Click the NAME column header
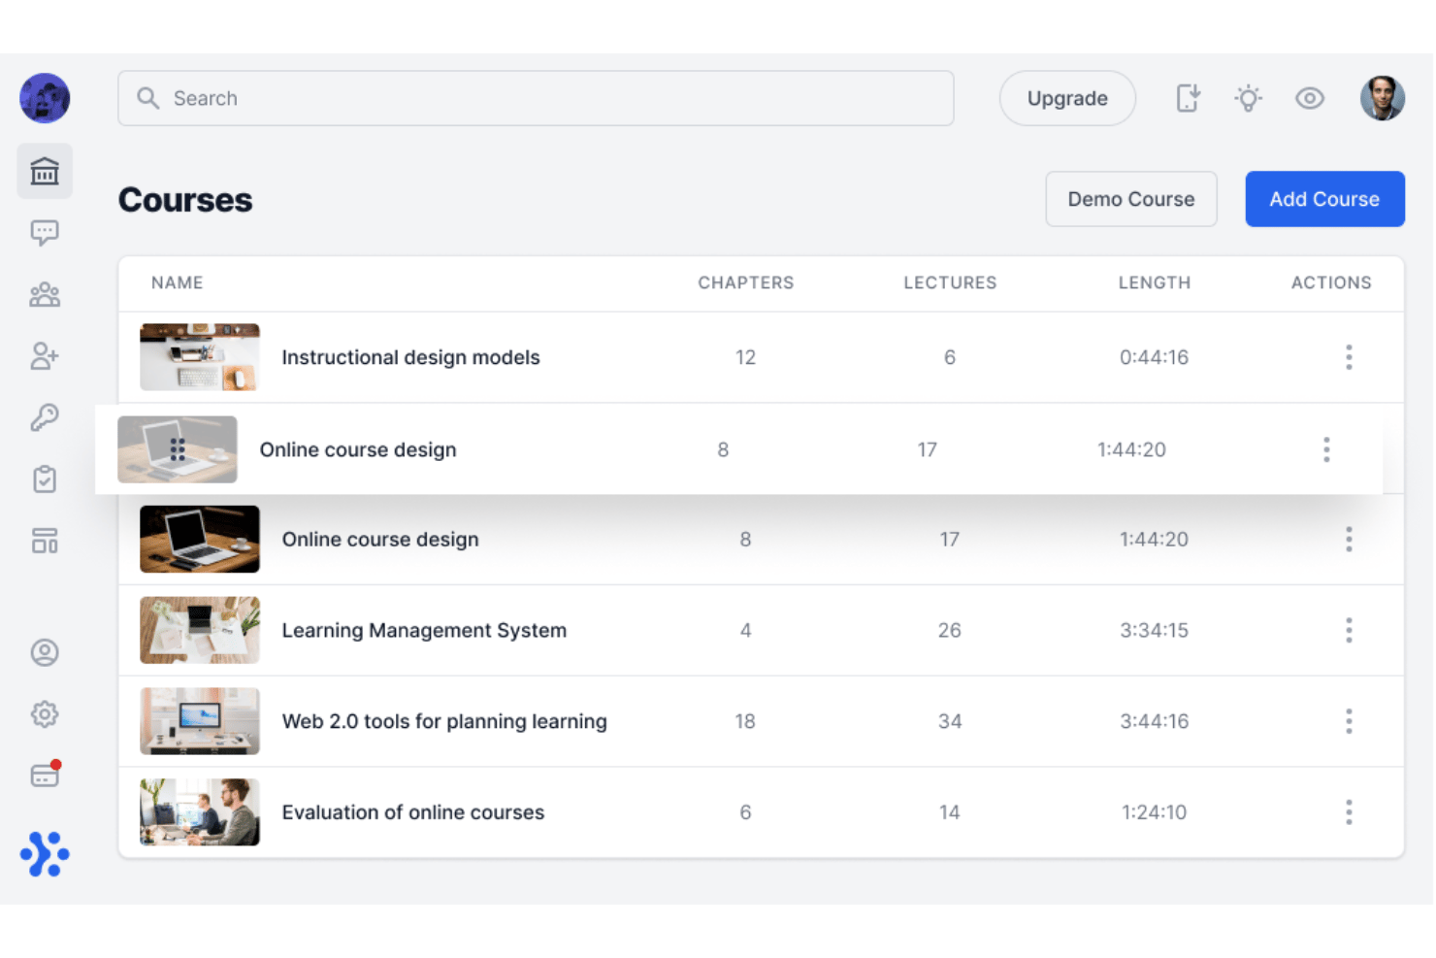1436x958 pixels. [x=178, y=282]
